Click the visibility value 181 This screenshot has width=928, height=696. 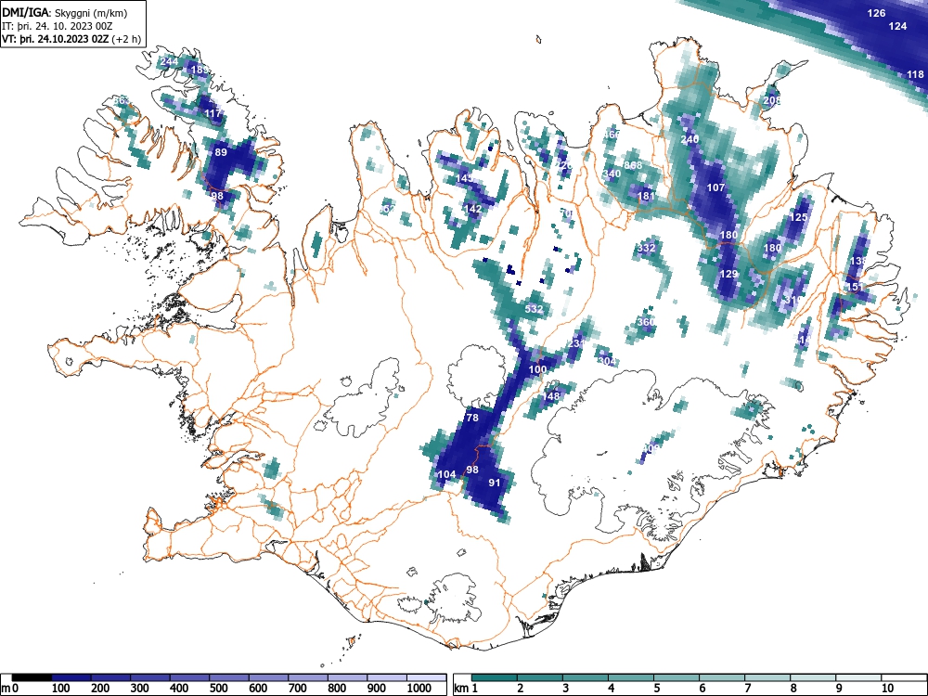[646, 196]
